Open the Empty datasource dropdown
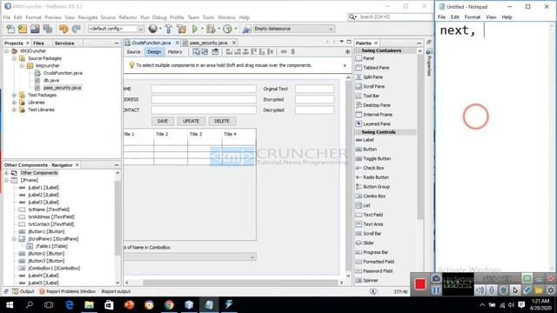The width and height of the screenshot is (557, 313). [293, 29]
